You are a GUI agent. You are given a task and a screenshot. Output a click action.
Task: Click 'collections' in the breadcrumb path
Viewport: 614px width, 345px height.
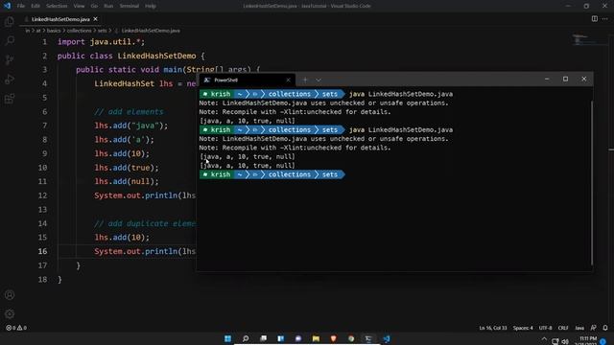79,31
